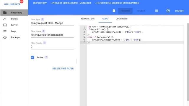Click the Server laptop icon

[x=5, y=25]
